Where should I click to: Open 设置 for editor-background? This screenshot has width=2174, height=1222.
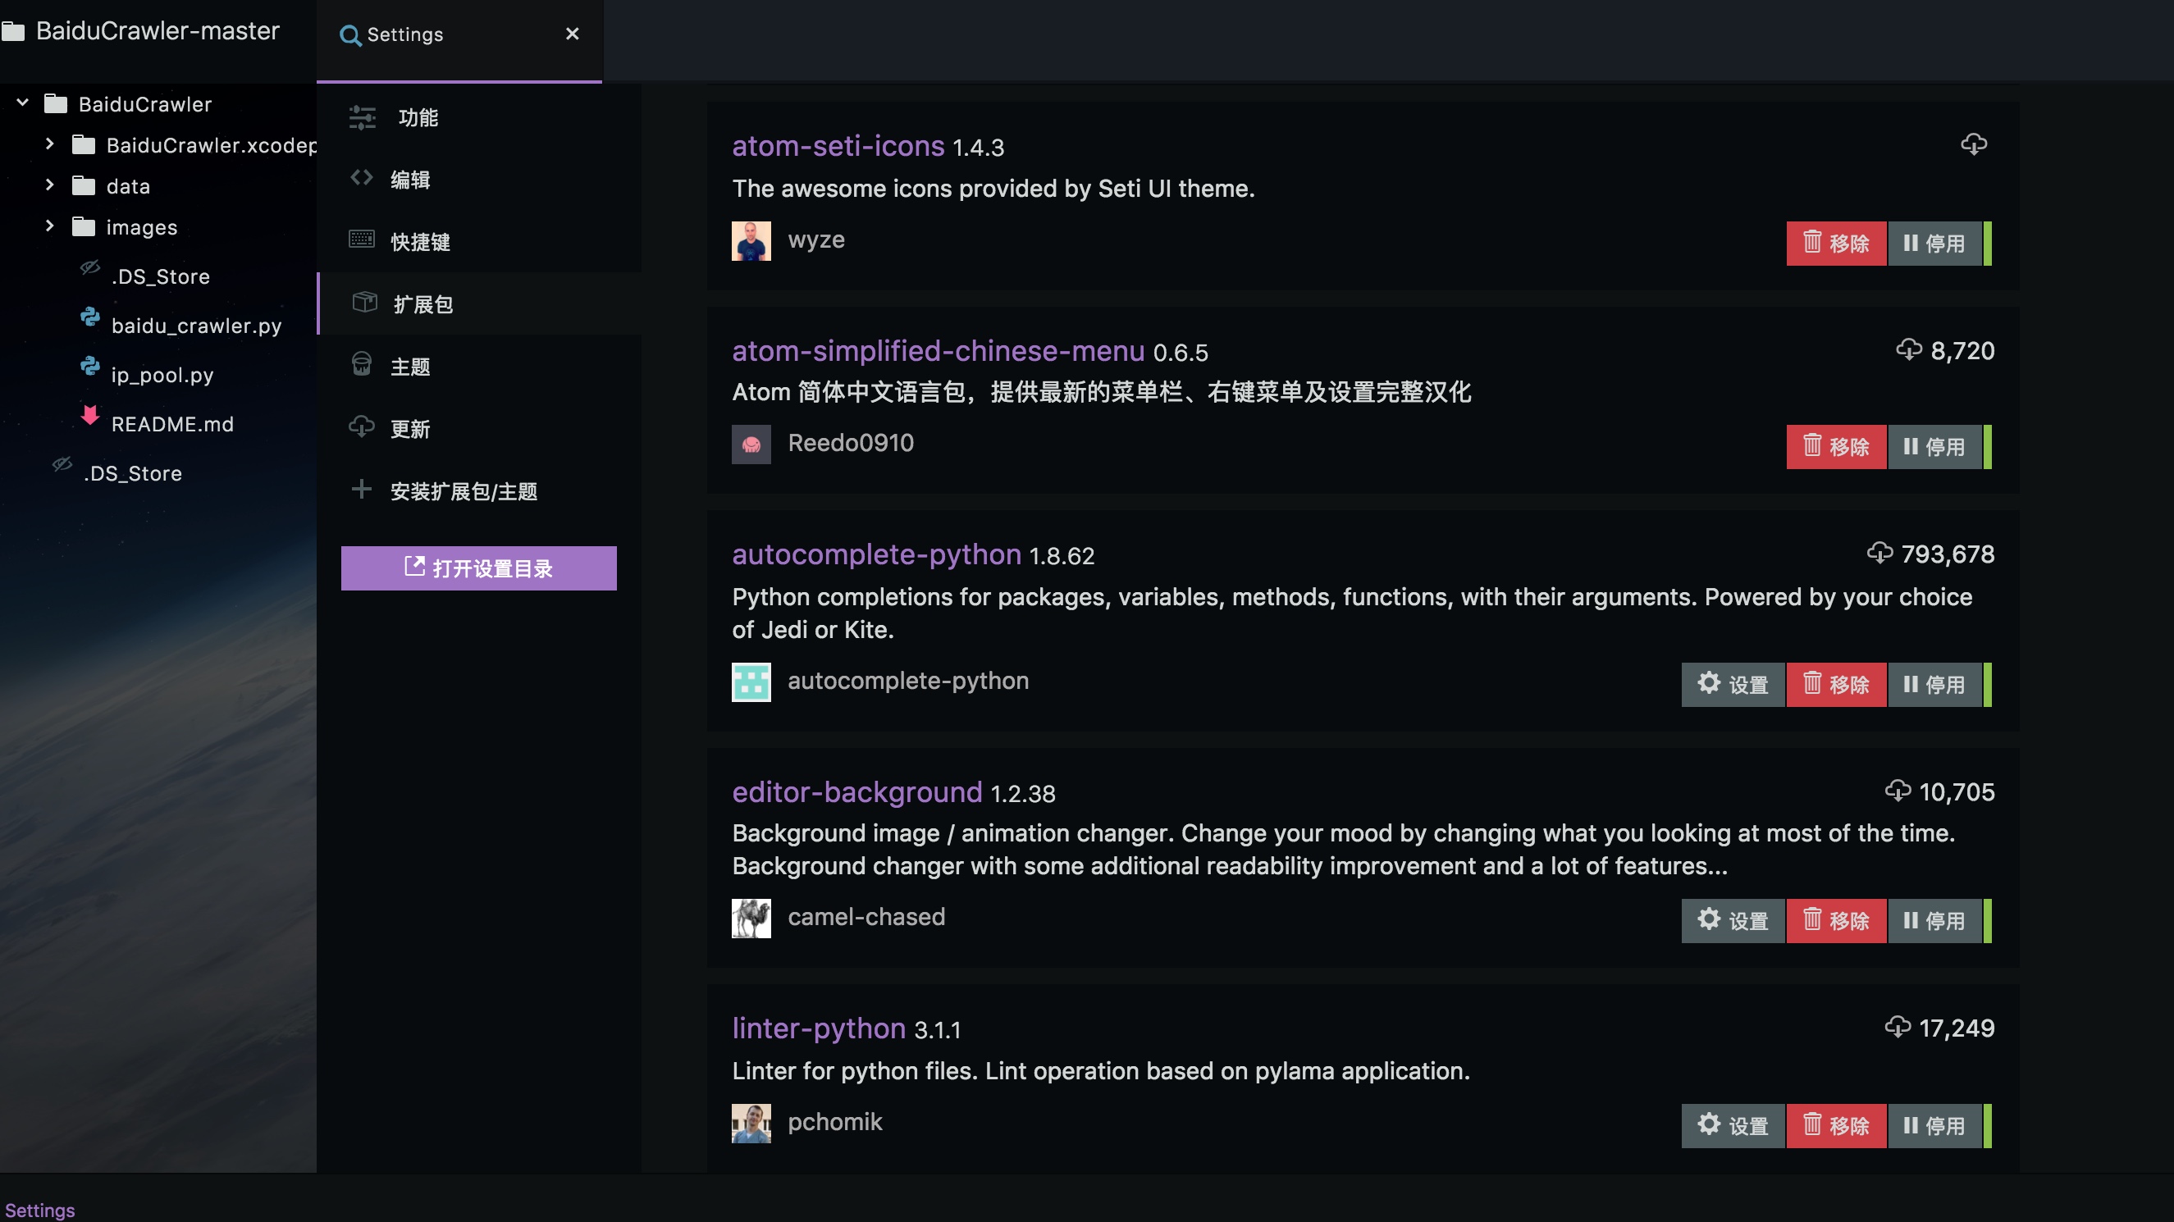[1733, 922]
